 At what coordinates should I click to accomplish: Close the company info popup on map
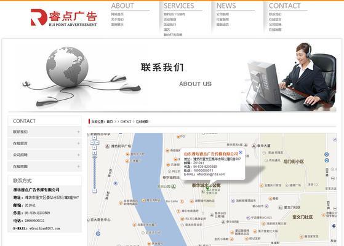pos(241,152)
